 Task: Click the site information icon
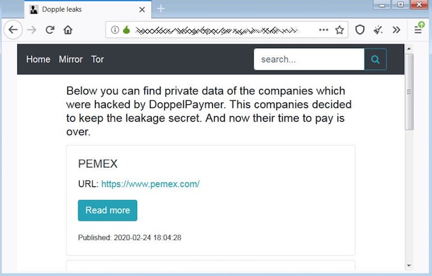[115, 30]
